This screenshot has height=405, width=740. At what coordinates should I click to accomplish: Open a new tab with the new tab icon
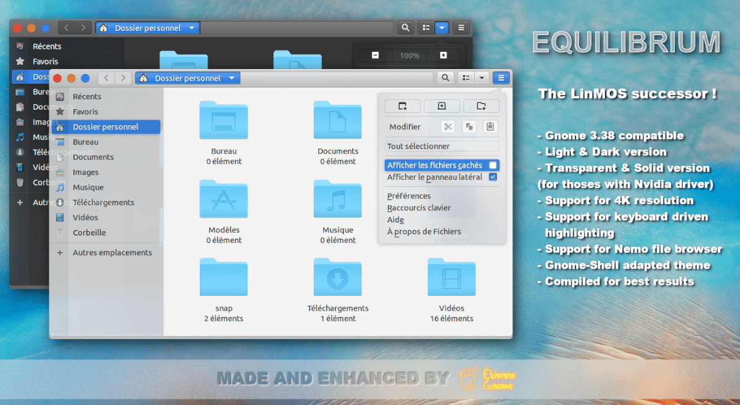(402, 106)
